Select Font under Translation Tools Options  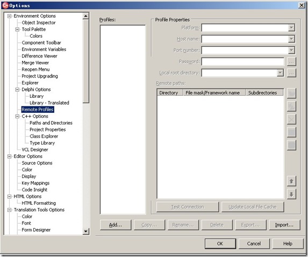26,223
